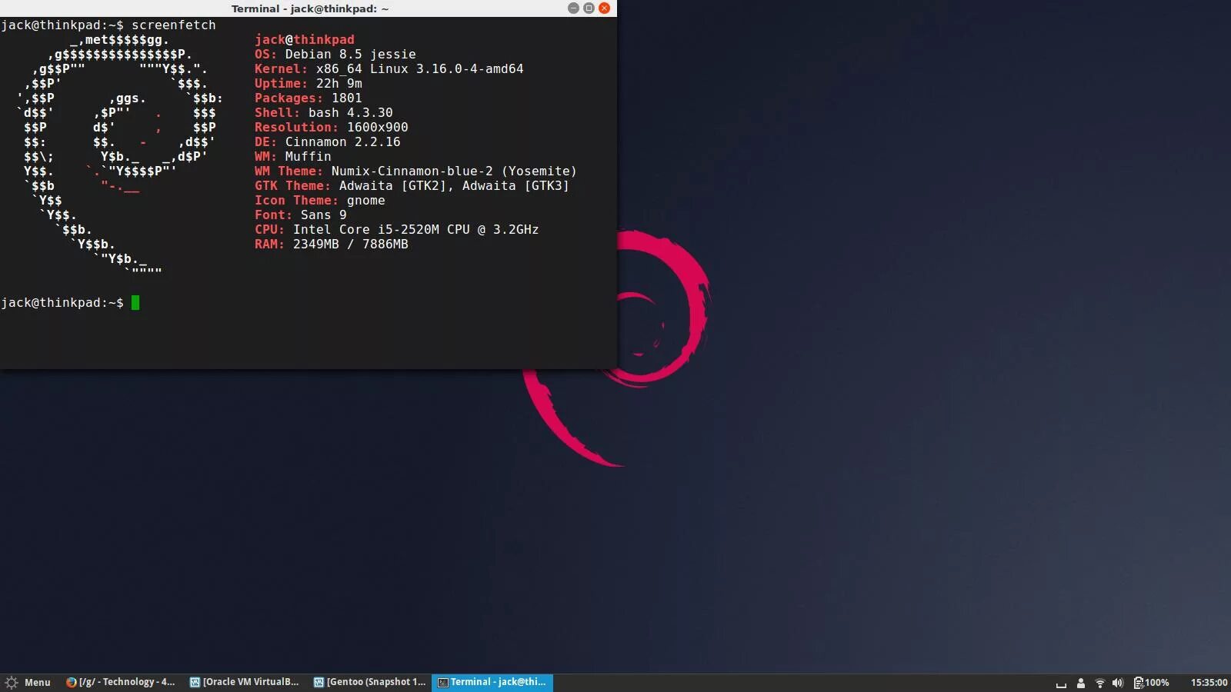Maximize the Terminal window
Viewport: 1231px width, 692px height.
click(589, 8)
